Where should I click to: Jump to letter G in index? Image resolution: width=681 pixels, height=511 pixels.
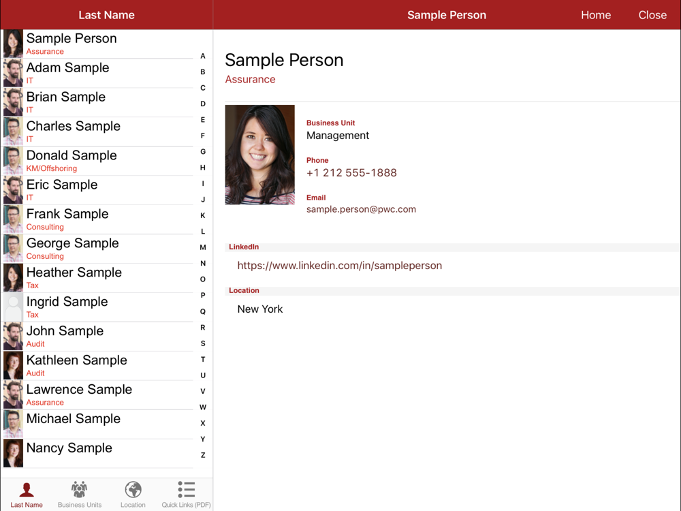click(x=203, y=152)
